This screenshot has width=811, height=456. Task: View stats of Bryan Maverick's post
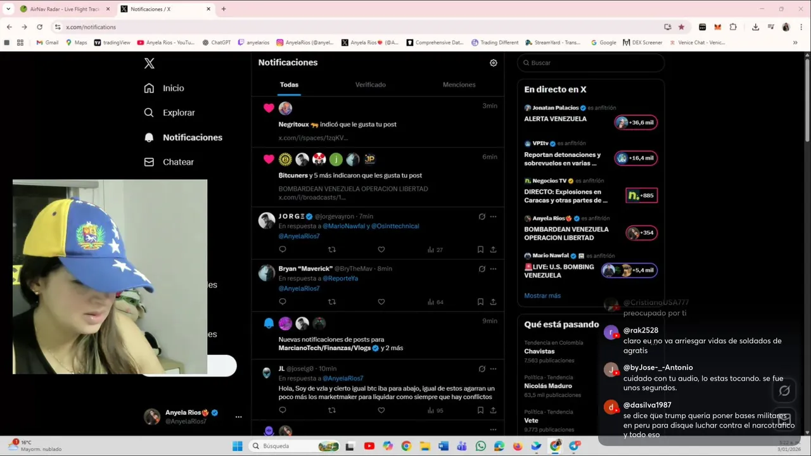tap(435, 302)
